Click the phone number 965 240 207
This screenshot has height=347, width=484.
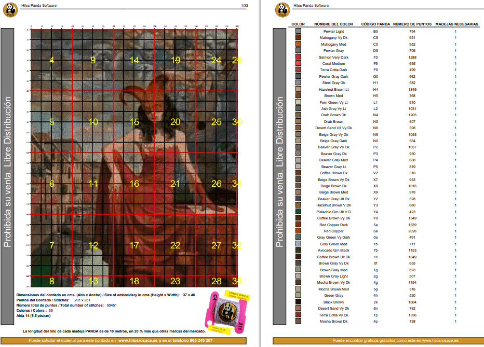(x=200, y=341)
